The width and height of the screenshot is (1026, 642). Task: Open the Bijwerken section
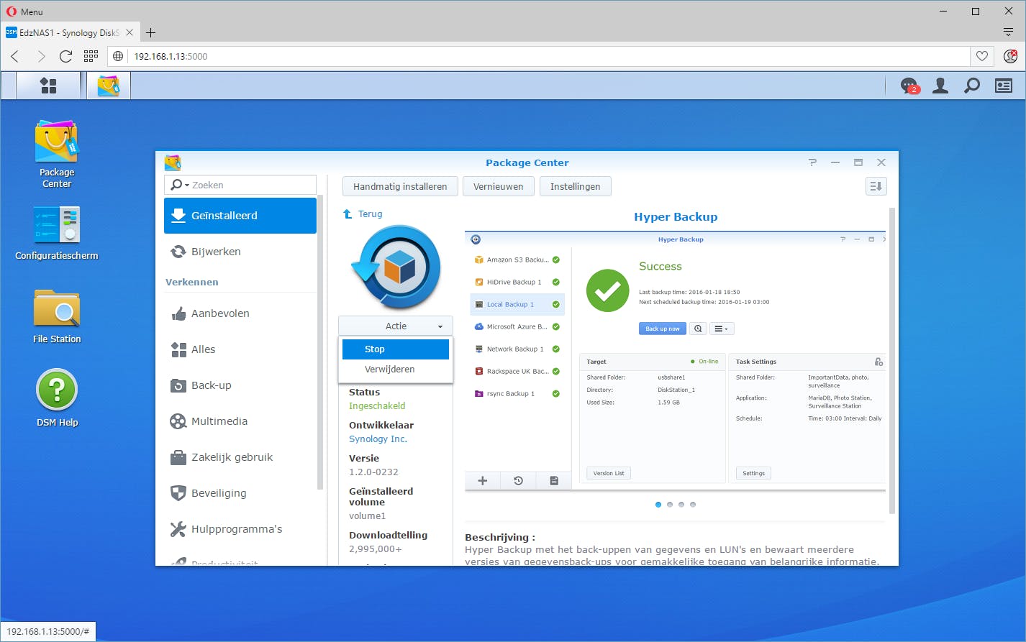click(240, 252)
